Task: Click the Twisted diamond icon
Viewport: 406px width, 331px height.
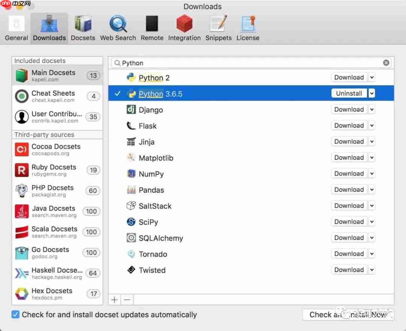Action: point(131,270)
